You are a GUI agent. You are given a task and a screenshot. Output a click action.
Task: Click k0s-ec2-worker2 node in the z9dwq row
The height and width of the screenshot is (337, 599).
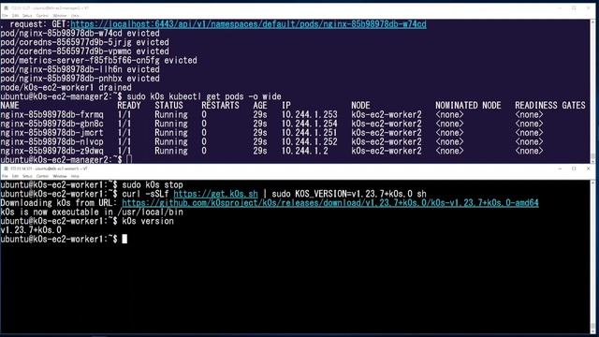[x=387, y=151]
